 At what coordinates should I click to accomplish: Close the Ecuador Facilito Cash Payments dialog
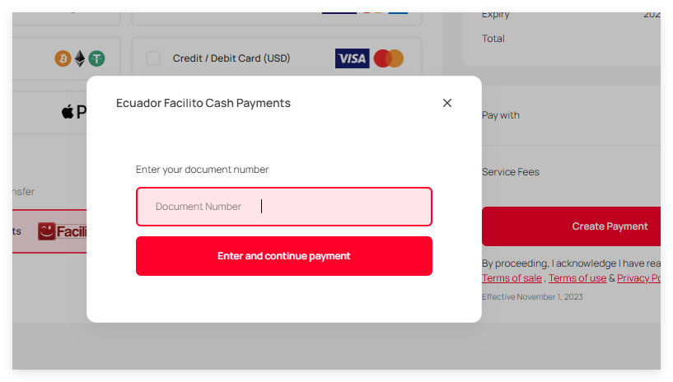tap(446, 103)
